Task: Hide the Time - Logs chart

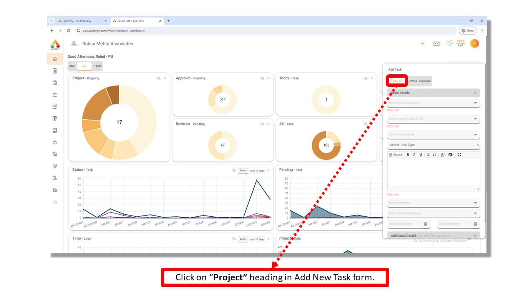Action: pos(234,239)
